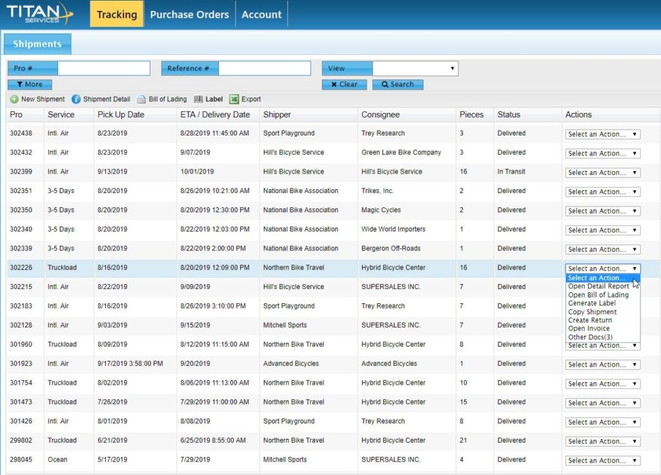Image resolution: width=661 pixels, height=475 pixels.
Task: Open the Account tab
Action: click(261, 14)
